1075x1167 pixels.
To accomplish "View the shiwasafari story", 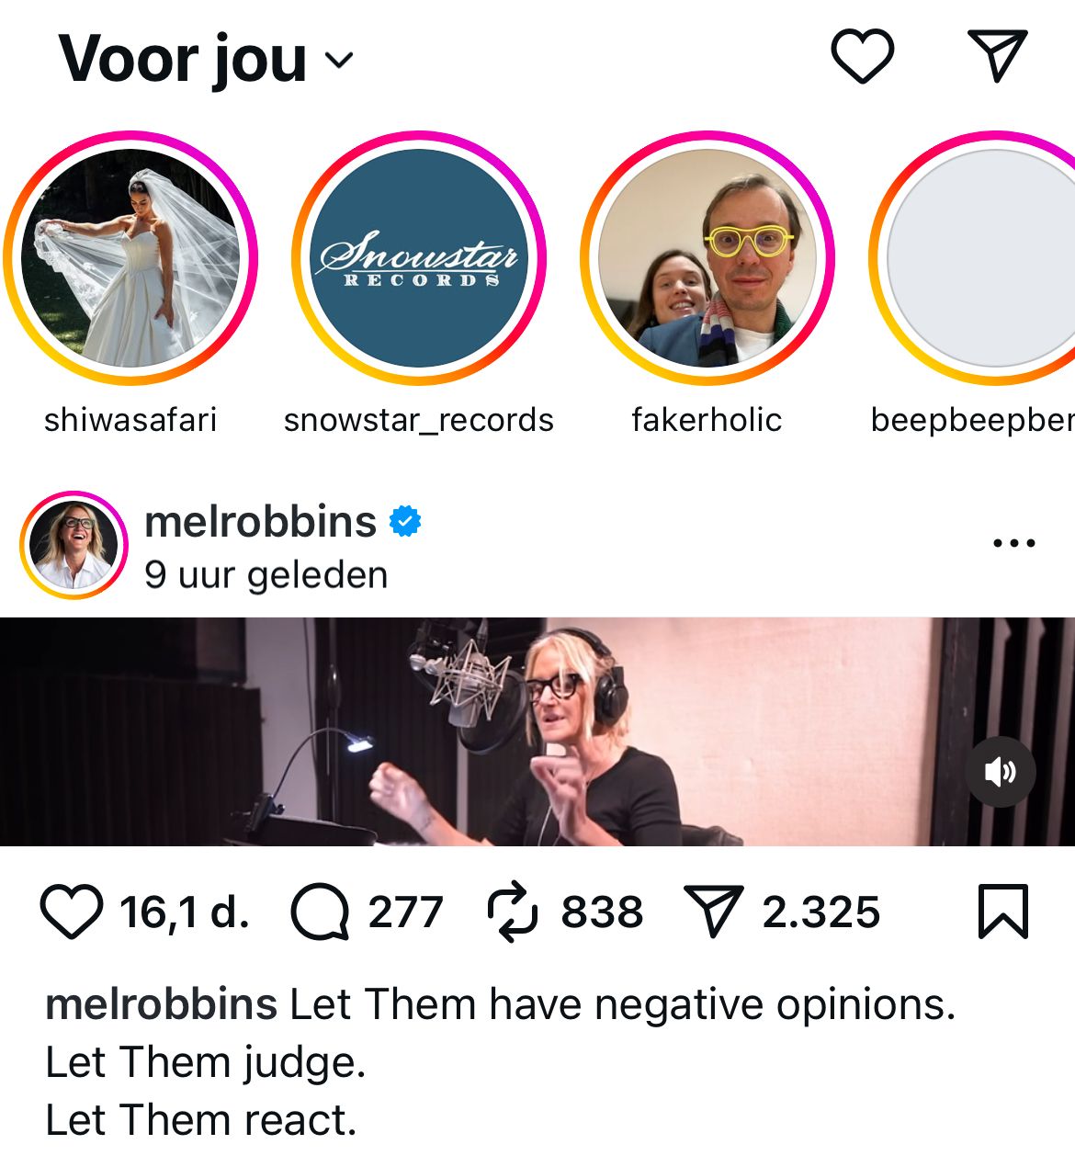I will 130,258.
